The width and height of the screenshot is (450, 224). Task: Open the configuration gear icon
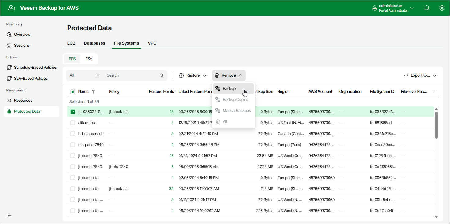click(442, 8)
